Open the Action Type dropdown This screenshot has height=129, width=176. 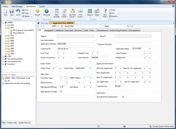(60, 68)
